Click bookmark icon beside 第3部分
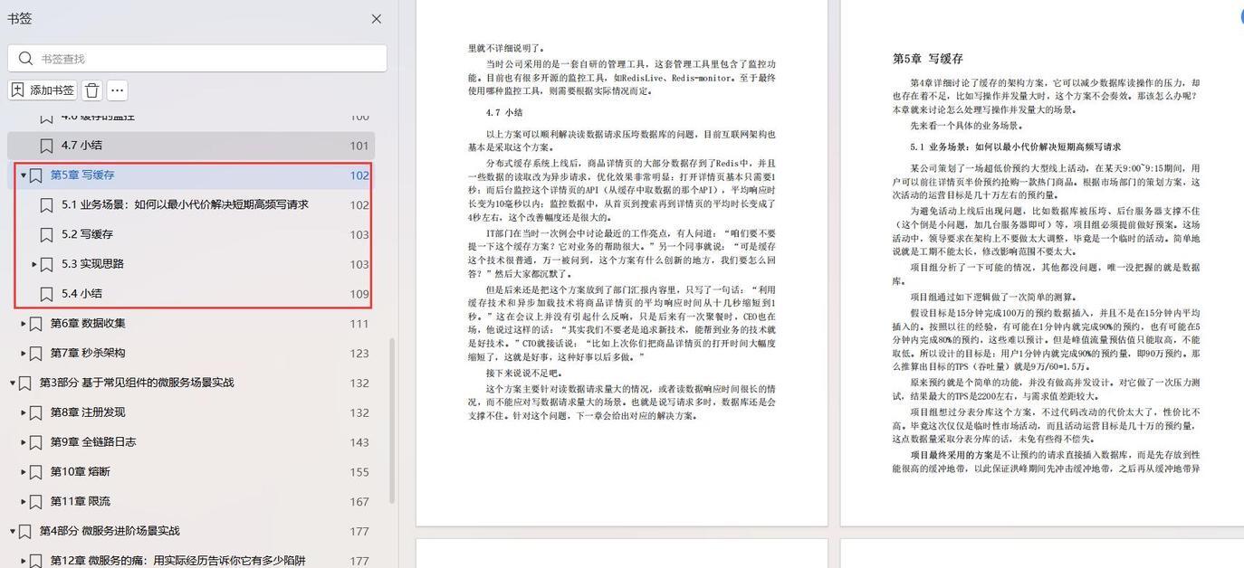This screenshot has width=1244, height=568. pos(24,383)
